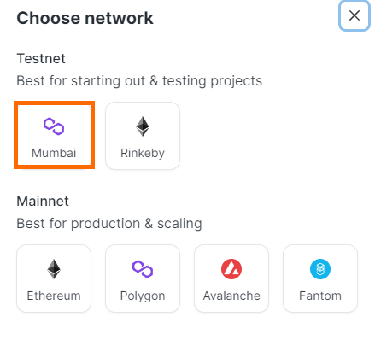Click the Ethereum text label
This screenshot has width=375, height=340.
(x=54, y=296)
